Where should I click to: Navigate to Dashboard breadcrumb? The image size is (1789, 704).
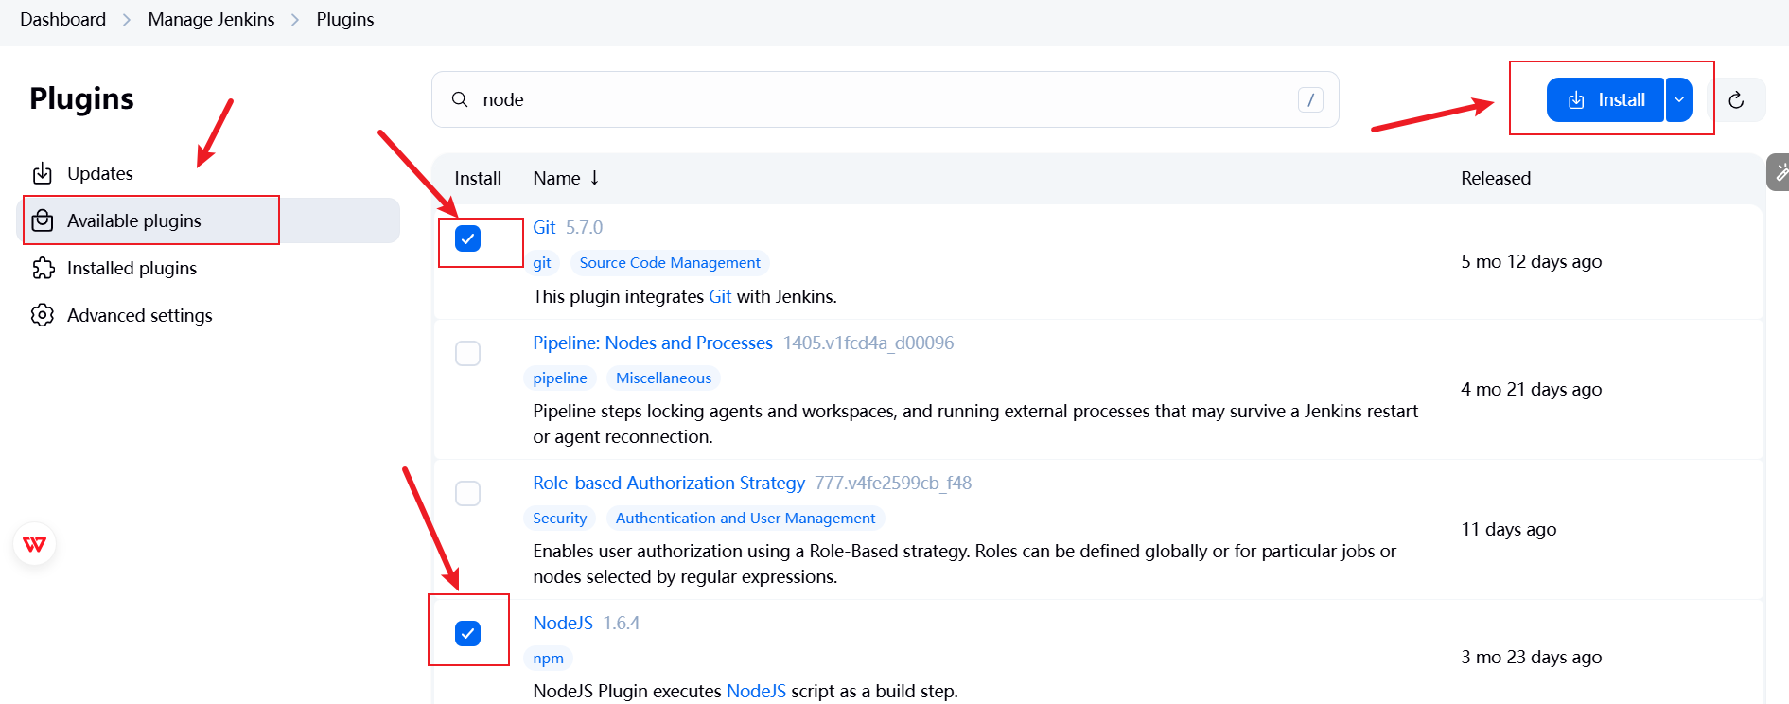tap(62, 19)
